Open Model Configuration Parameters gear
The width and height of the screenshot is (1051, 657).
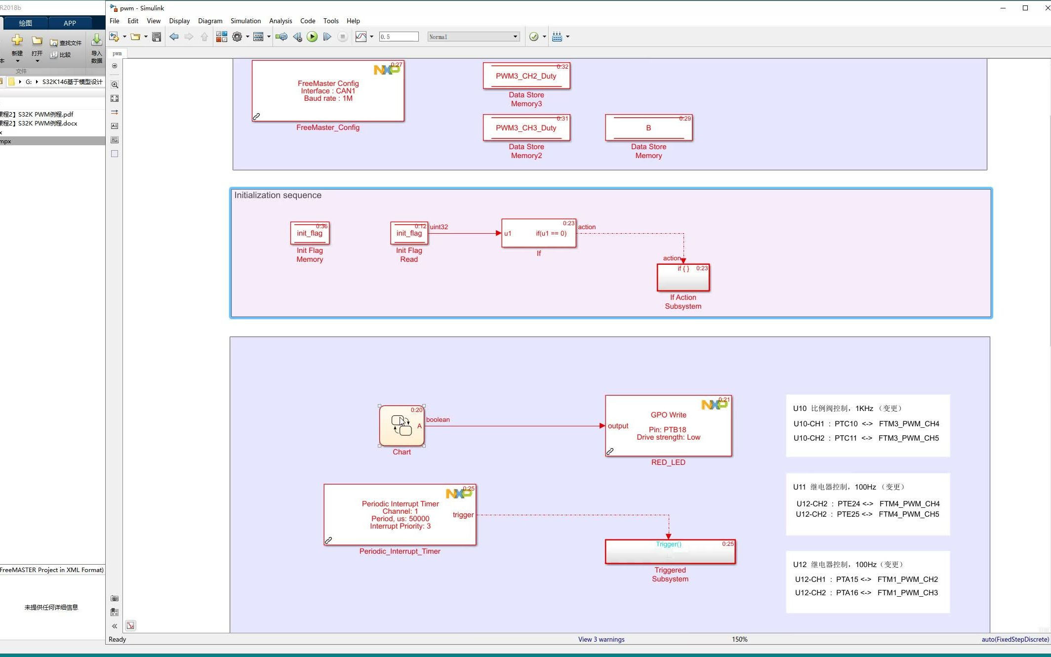[237, 37]
